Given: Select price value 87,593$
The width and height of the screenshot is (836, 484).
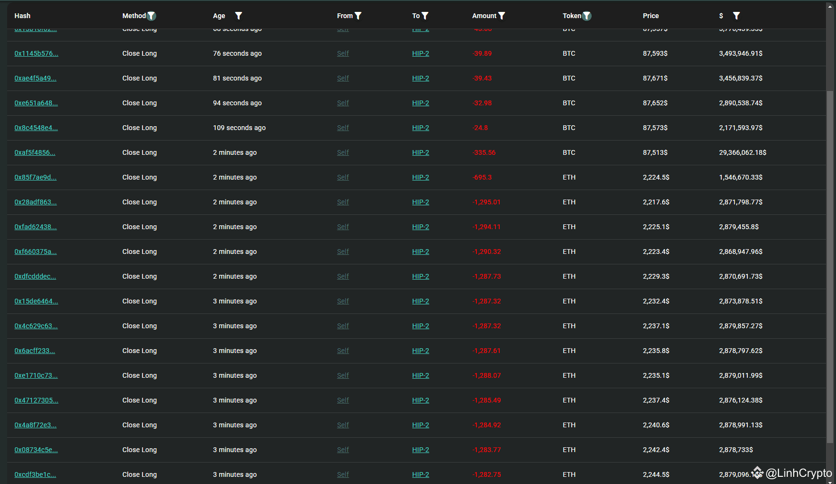Looking at the screenshot, I should [655, 53].
